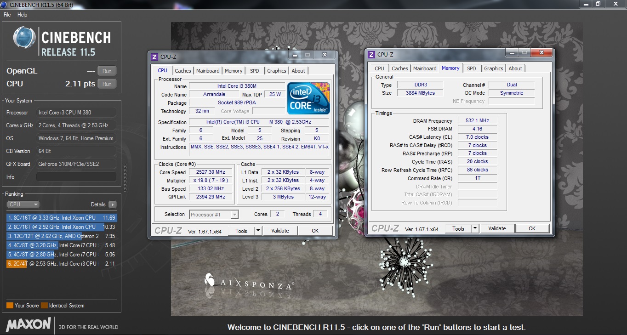Click the Command Rate 1T value
The image size is (627, 335).
click(477, 178)
